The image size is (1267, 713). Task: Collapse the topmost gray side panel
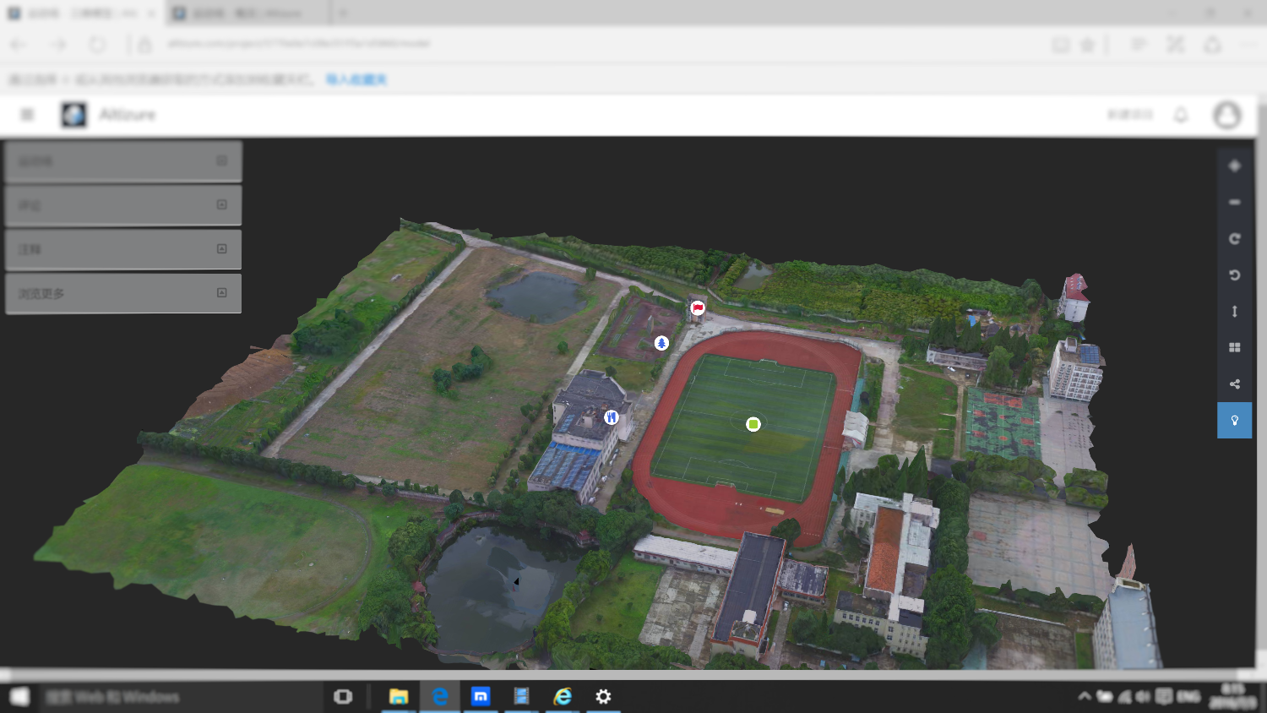221,161
